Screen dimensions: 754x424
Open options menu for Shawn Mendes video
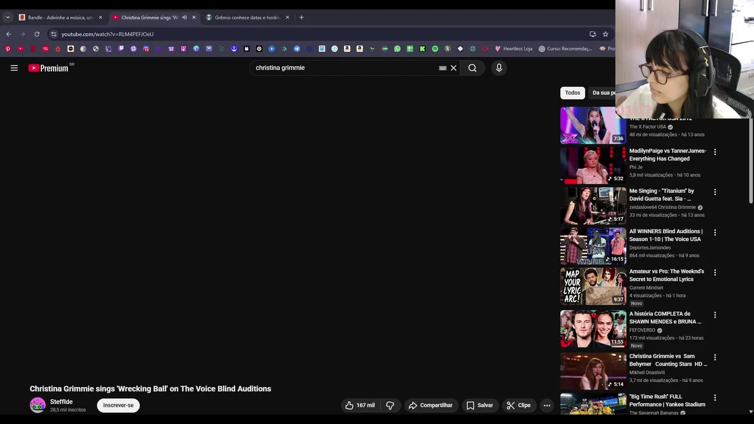click(715, 315)
